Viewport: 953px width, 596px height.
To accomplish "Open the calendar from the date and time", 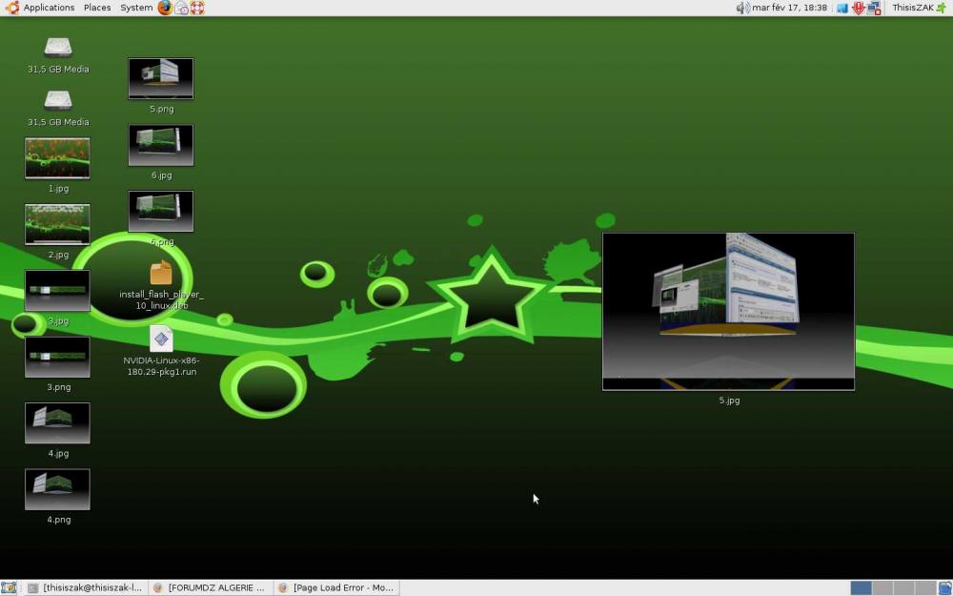I will tap(789, 8).
